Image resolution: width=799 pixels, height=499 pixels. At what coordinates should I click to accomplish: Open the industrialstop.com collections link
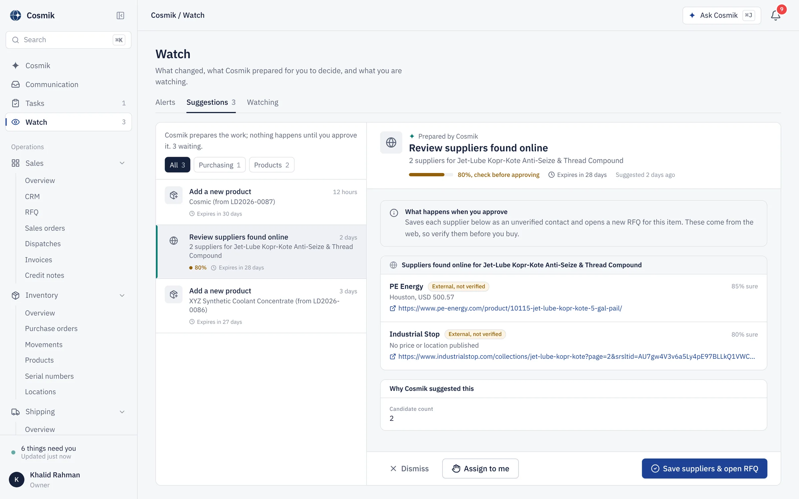pos(576,357)
